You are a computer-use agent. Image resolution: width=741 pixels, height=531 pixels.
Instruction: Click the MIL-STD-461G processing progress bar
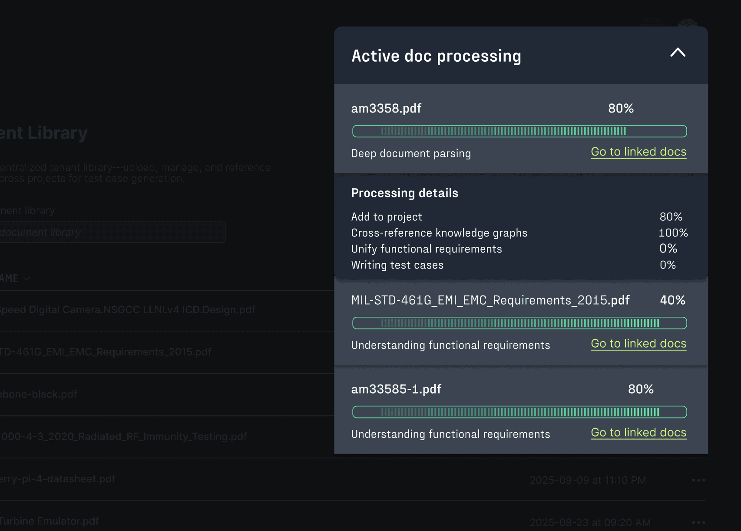point(519,323)
